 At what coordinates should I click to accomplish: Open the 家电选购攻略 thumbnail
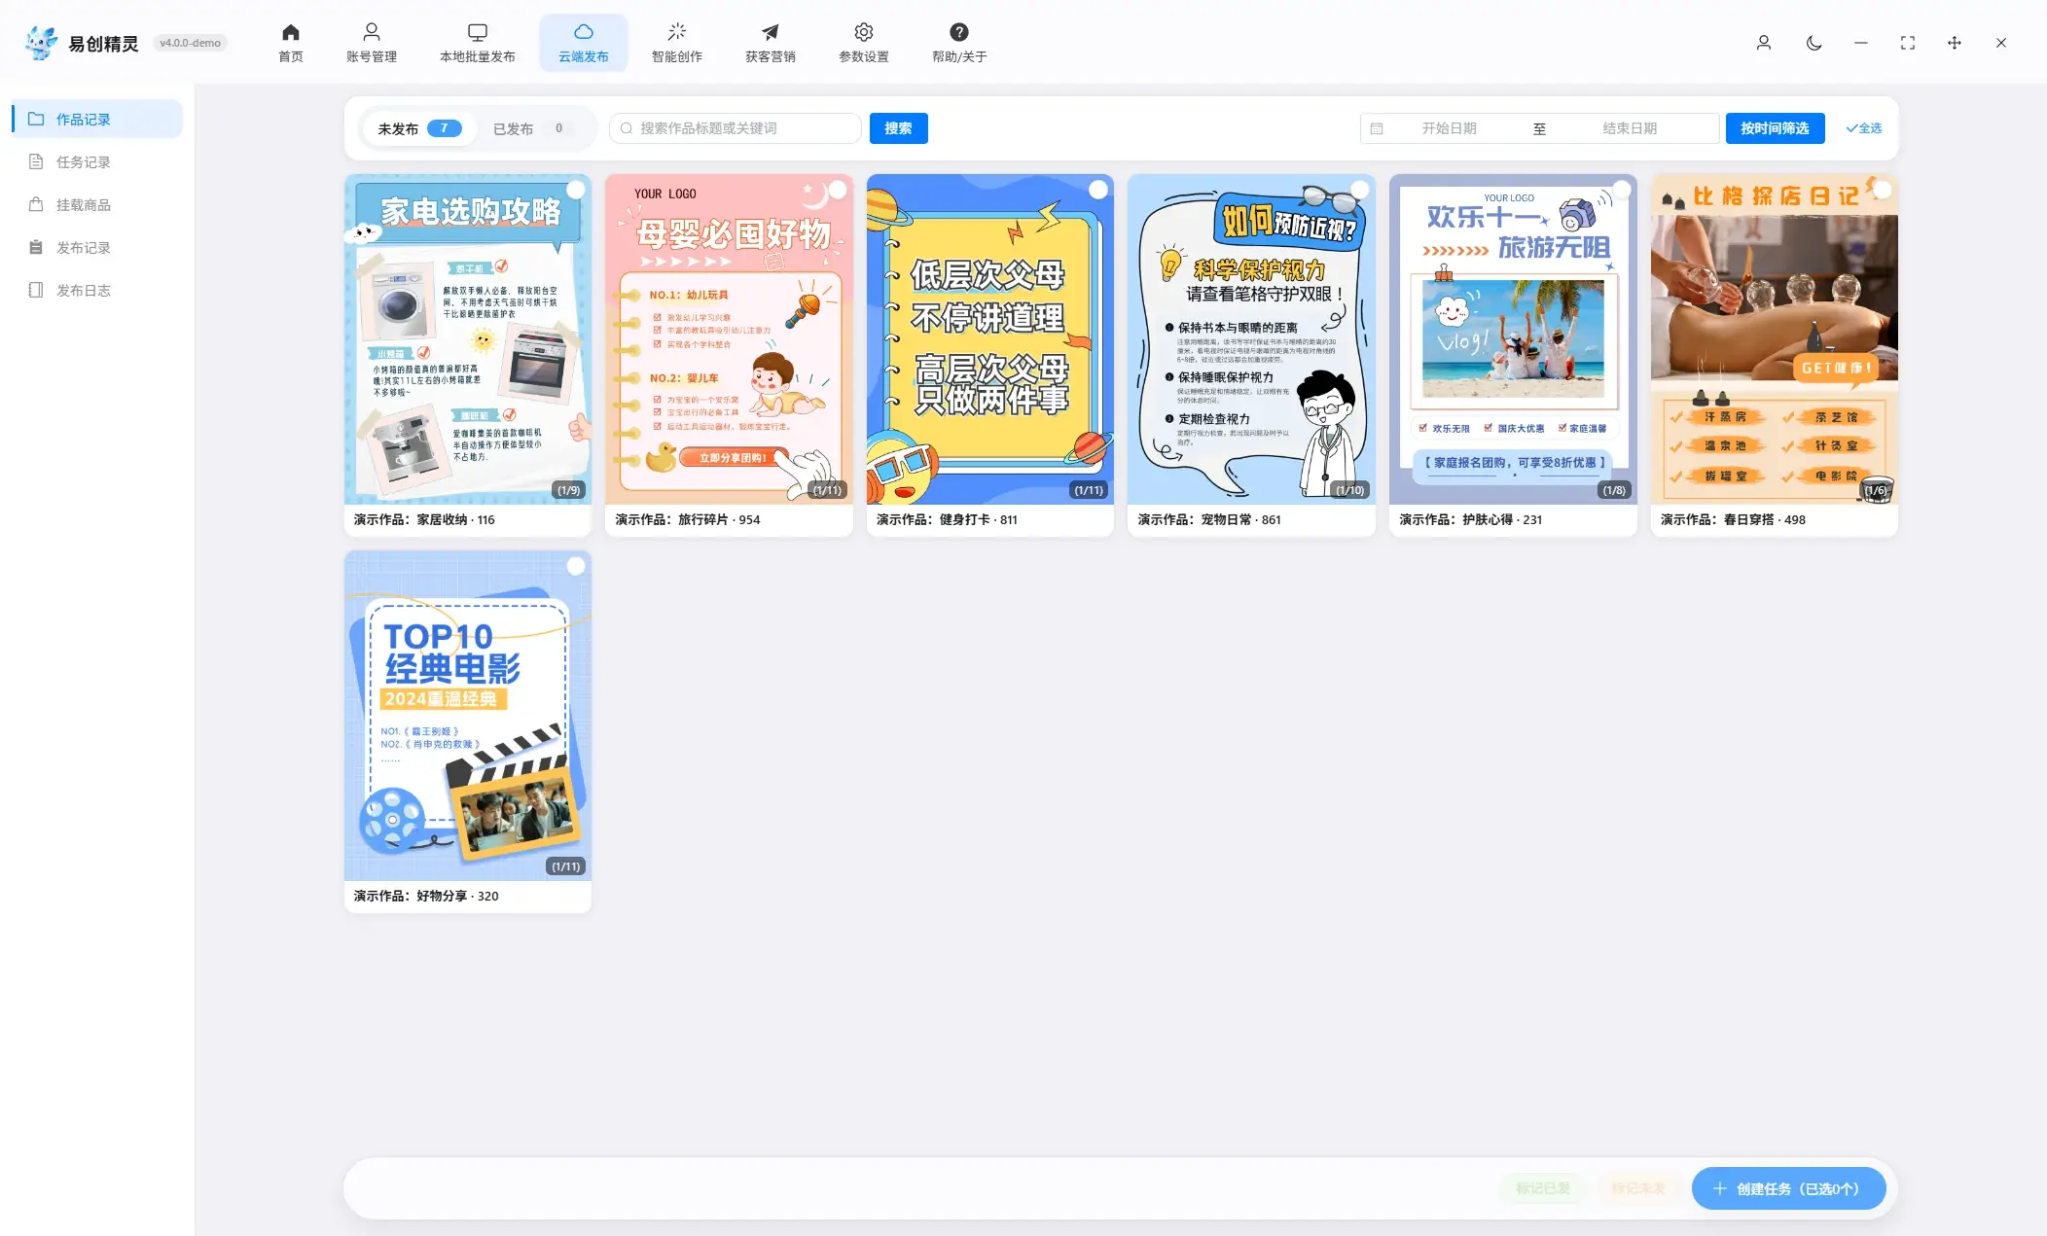tap(467, 339)
